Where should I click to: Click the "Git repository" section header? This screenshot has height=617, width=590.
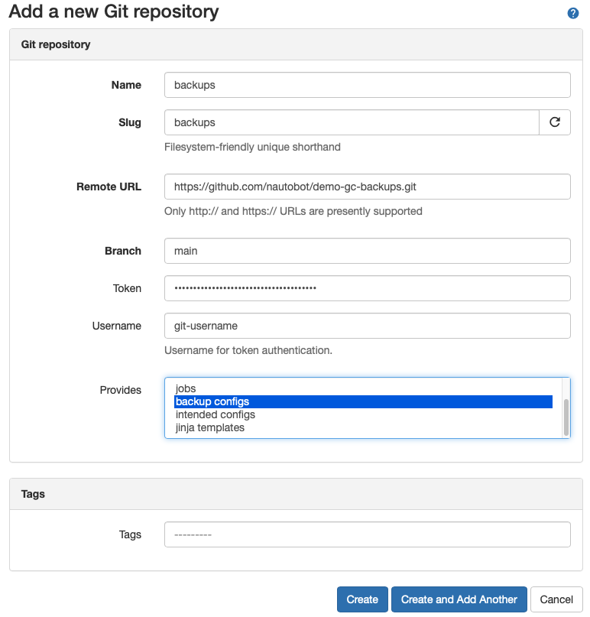54,44
